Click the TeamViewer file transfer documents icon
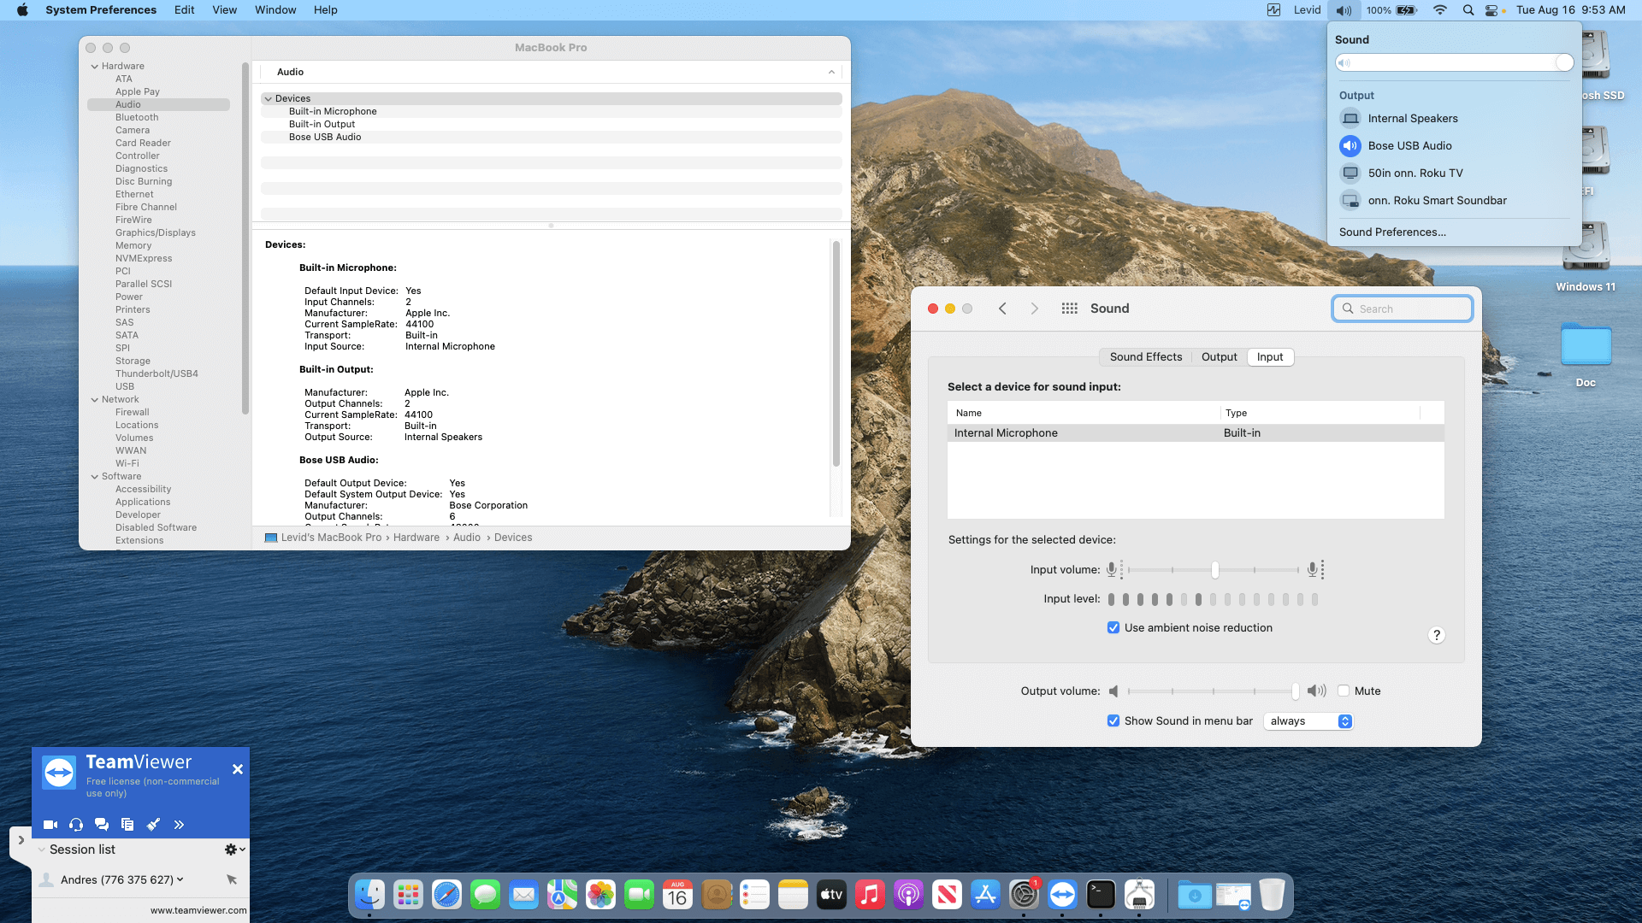 click(127, 825)
